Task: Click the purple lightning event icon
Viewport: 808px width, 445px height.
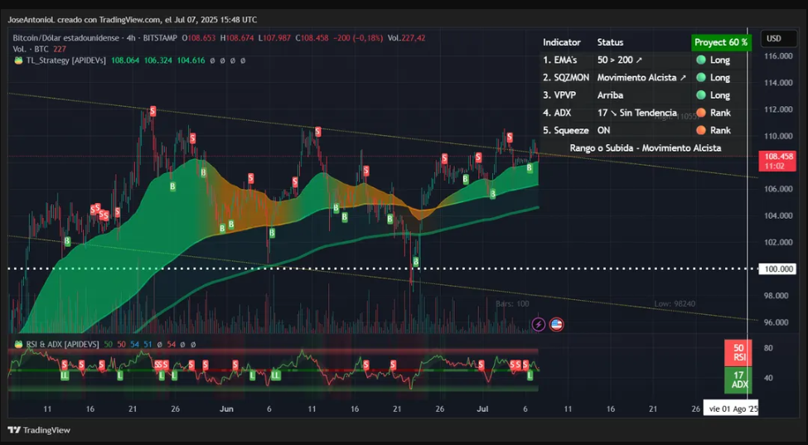Action: point(539,324)
